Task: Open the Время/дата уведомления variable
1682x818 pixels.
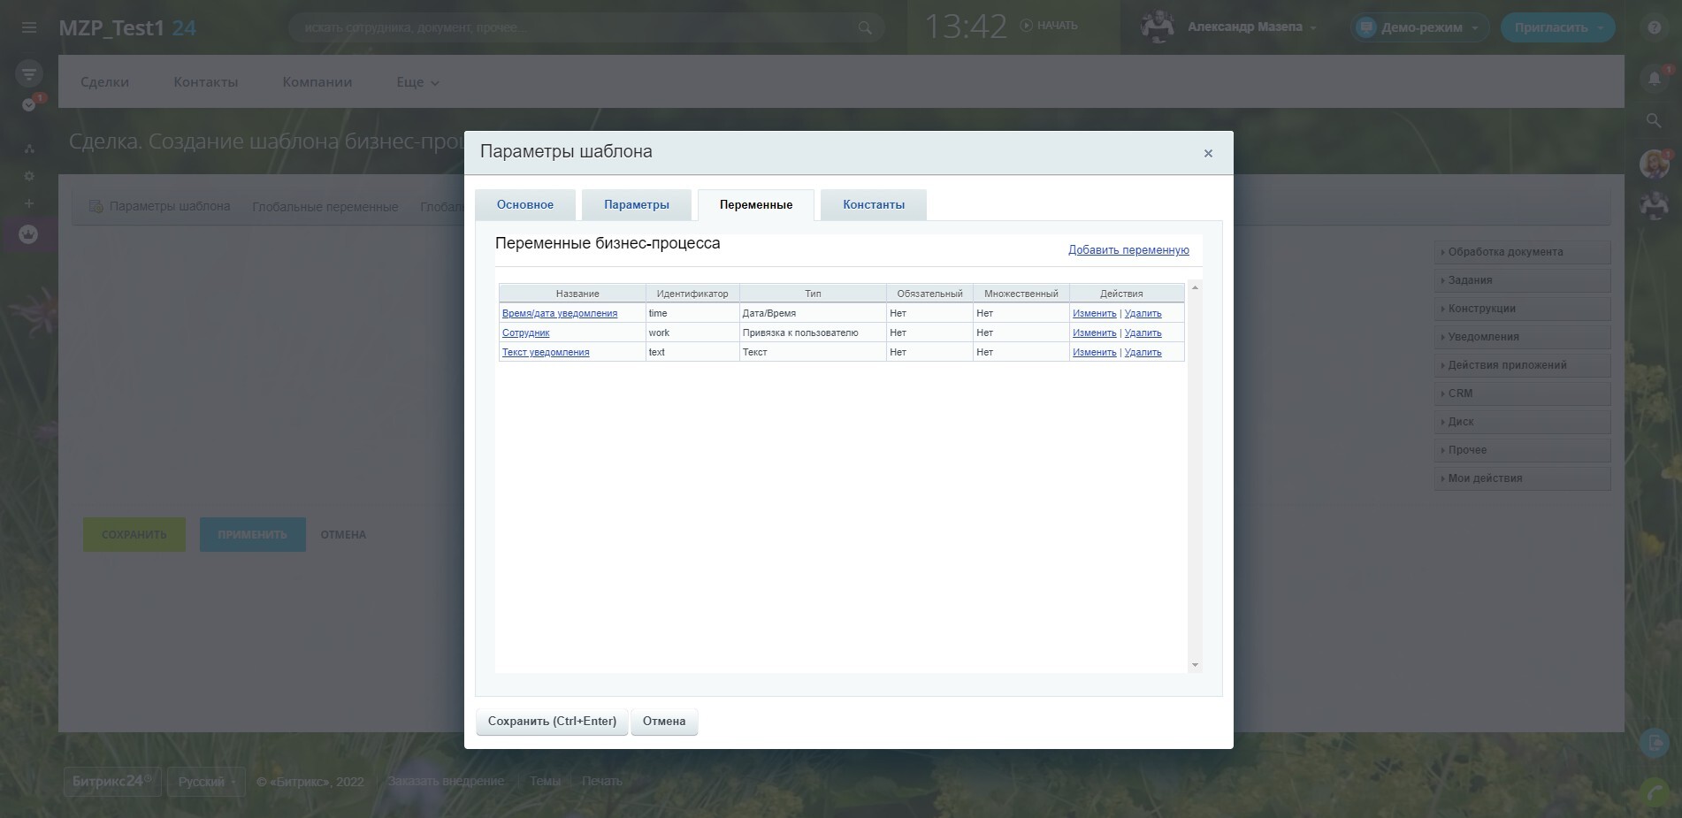Action: point(560,313)
